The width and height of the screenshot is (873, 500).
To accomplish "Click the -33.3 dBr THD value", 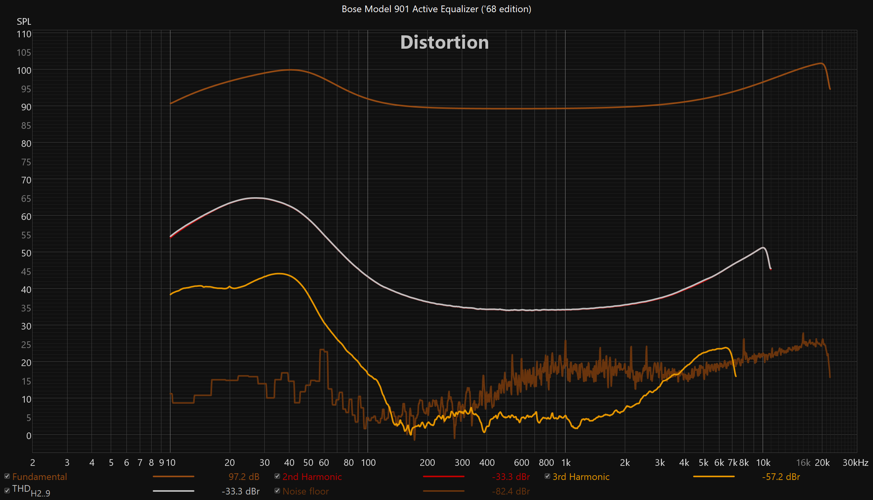I will (241, 491).
